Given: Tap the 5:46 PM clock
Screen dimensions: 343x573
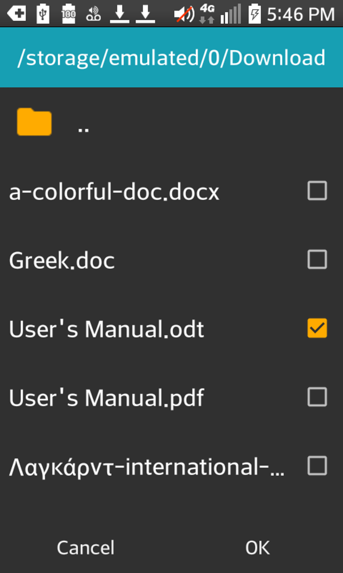Looking at the screenshot, I should (x=301, y=14).
